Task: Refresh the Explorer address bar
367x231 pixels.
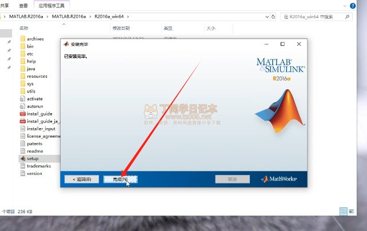Action: tap(273, 17)
